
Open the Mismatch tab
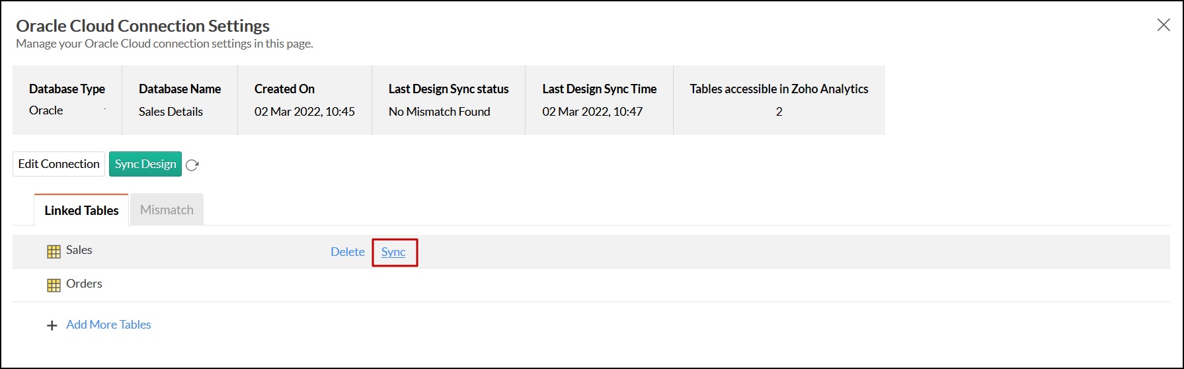[167, 210]
